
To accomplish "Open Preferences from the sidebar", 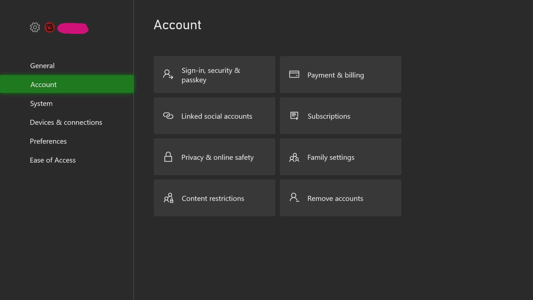I will [x=48, y=141].
